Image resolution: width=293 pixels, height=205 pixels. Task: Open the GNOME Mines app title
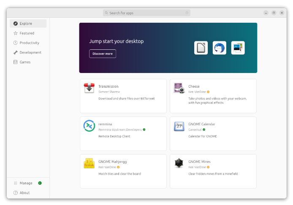pos(199,162)
